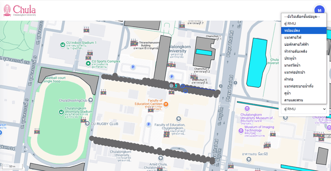Click the Faculty of Education graduation cap icon

coord(179,119)
